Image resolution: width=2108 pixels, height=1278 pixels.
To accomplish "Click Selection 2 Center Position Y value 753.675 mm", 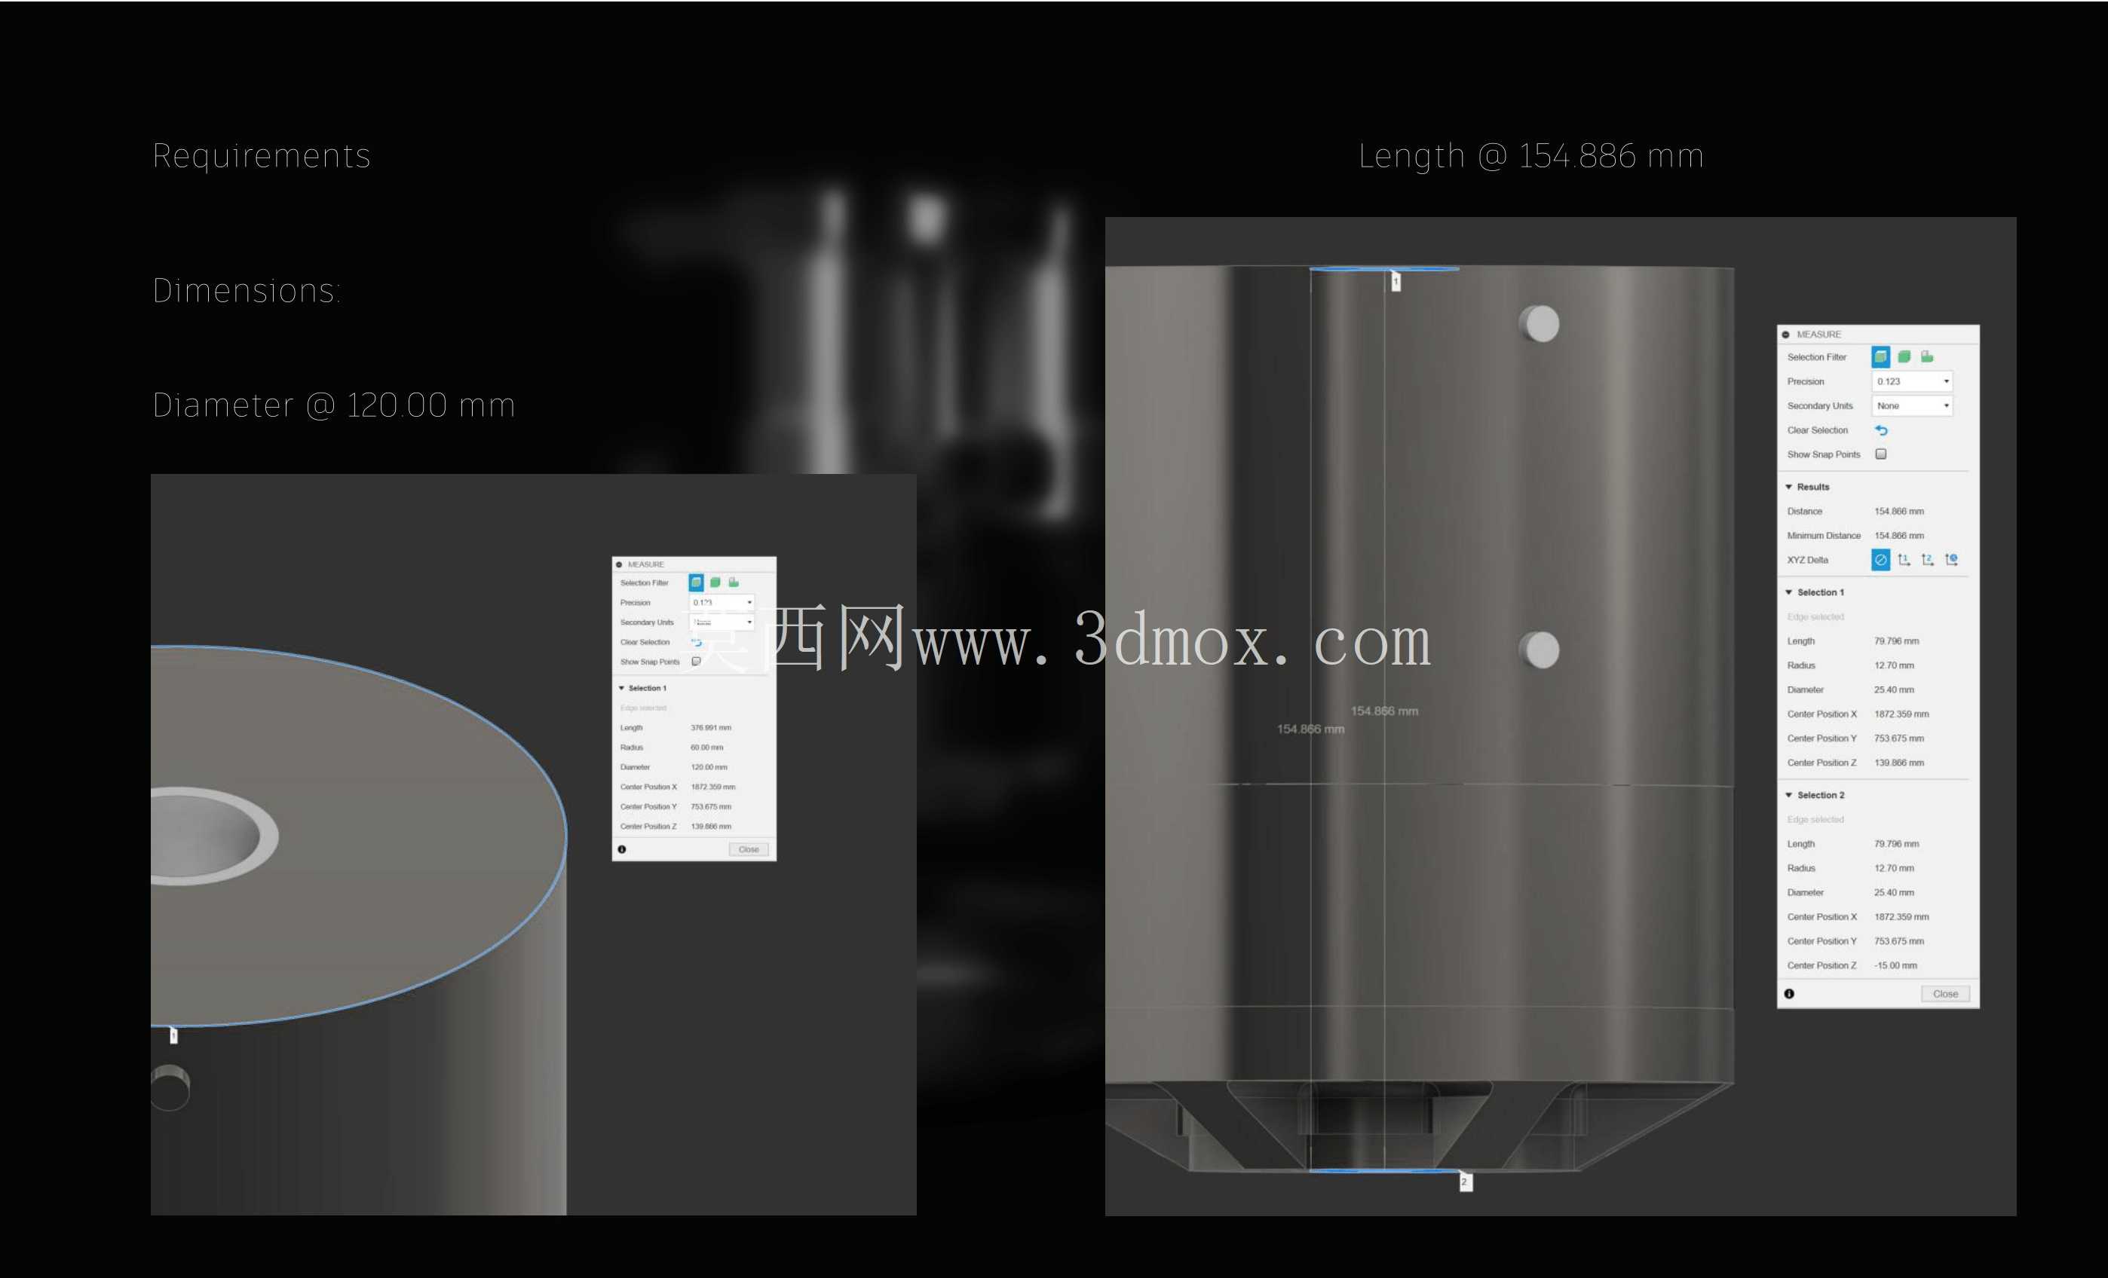I will click(x=1899, y=941).
